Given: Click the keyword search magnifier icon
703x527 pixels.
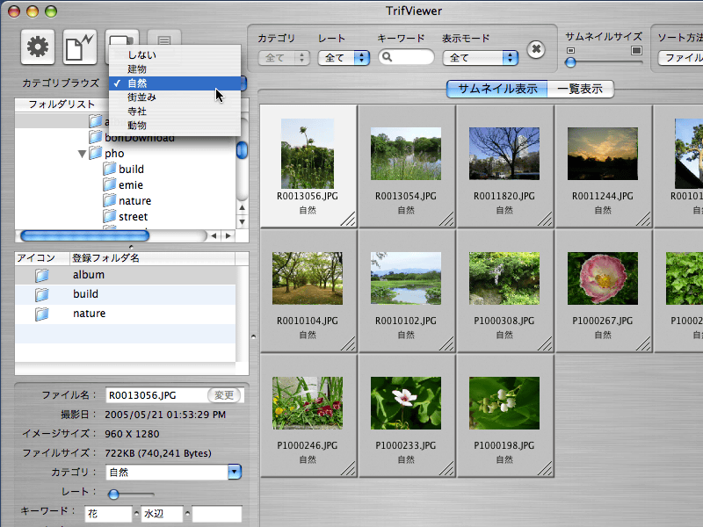Looking at the screenshot, I should [x=388, y=57].
